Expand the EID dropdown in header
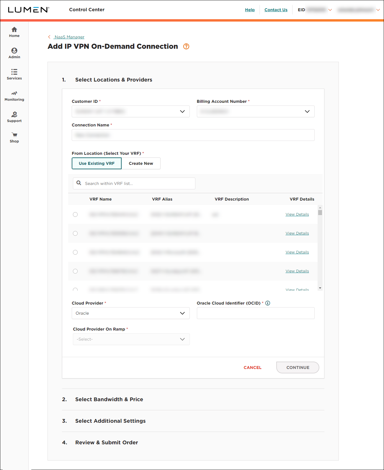 (x=330, y=10)
